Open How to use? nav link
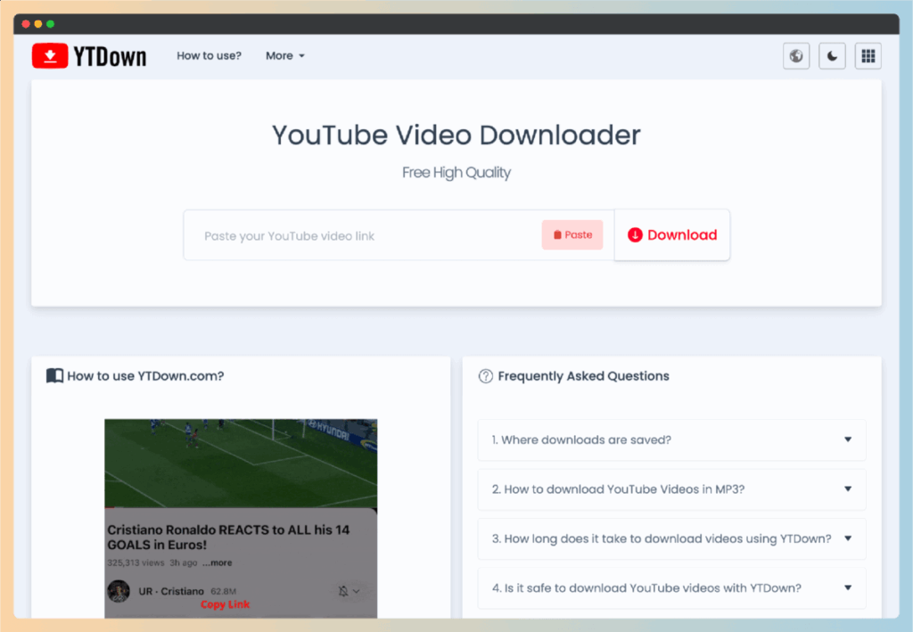This screenshot has height=632, width=913. click(x=209, y=56)
